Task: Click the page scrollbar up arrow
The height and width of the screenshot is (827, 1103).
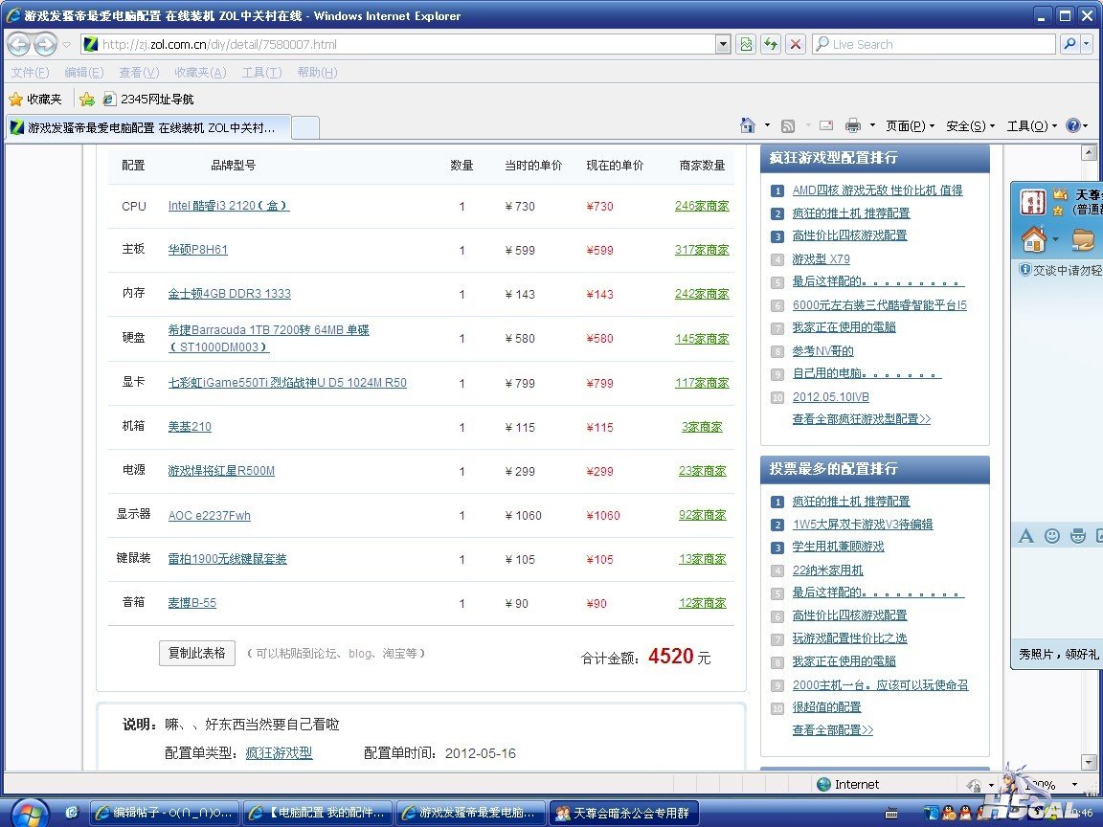Action: point(1089,152)
